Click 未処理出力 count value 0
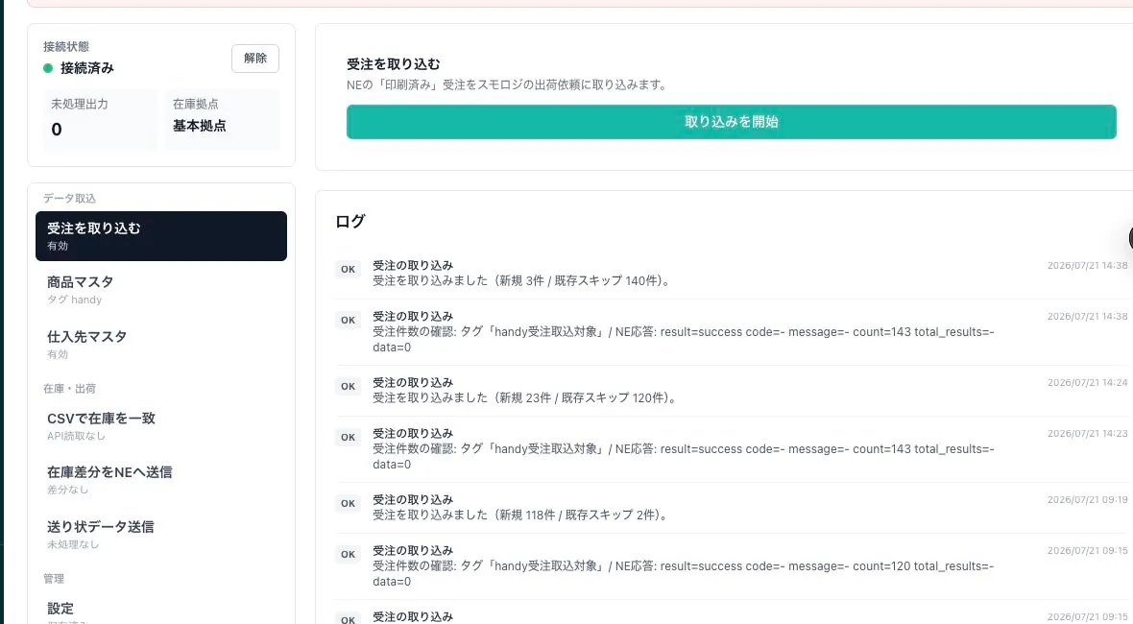Screen dimensions: 1133x624 click(x=57, y=130)
